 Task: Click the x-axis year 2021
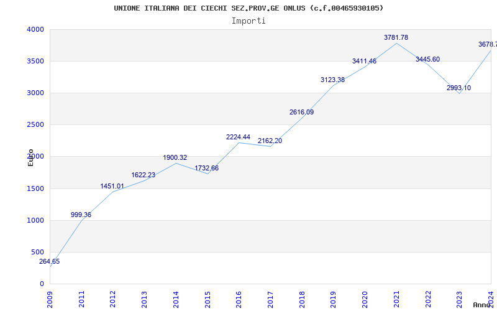click(396, 300)
